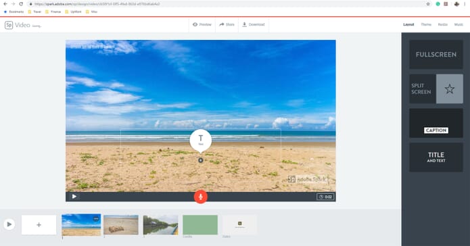Open the Resize tab
Viewport: 470px width, 246px height.
(443, 24)
